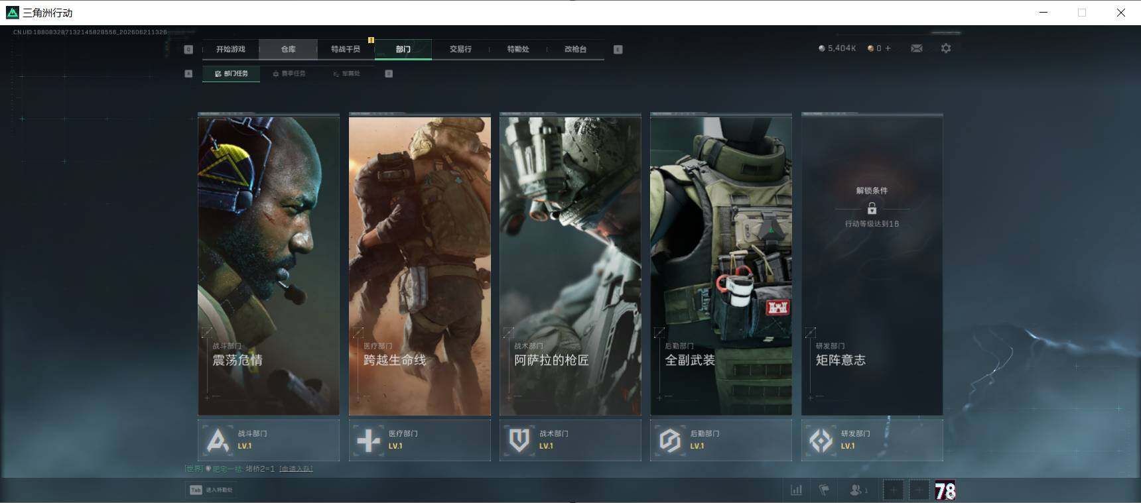Open the 阿萨拉的枪匠 mission card

tap(570, 264)
